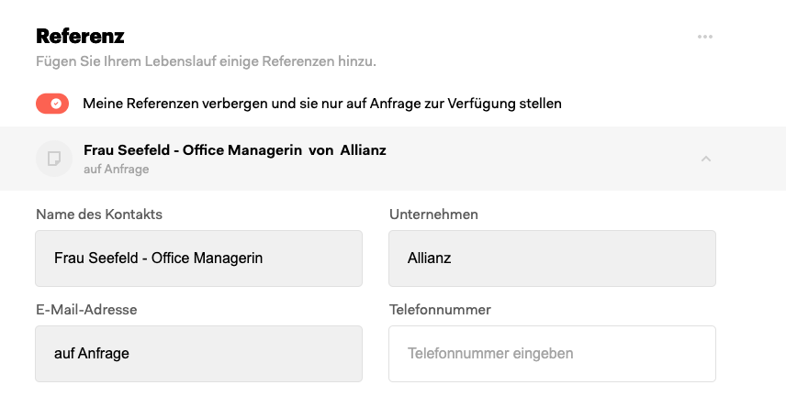This screenshot has height=407, width=786.
Task: Click the word "von" in the reference header
Action: (320, 150)
